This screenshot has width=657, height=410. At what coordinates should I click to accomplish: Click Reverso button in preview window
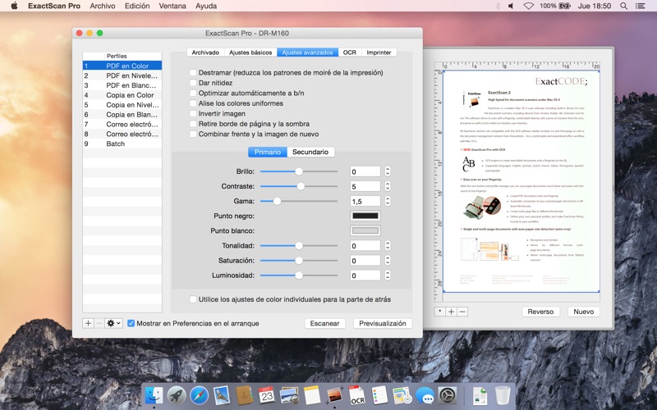pyautogui.click(x=540, y=312)
